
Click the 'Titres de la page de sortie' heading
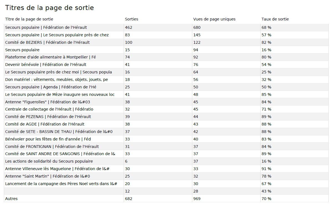pos(50,8)
